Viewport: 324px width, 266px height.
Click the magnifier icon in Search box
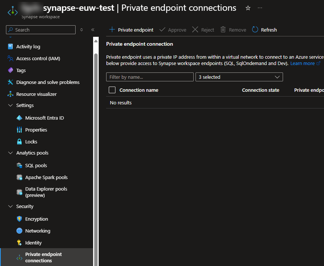click(10, 30)
